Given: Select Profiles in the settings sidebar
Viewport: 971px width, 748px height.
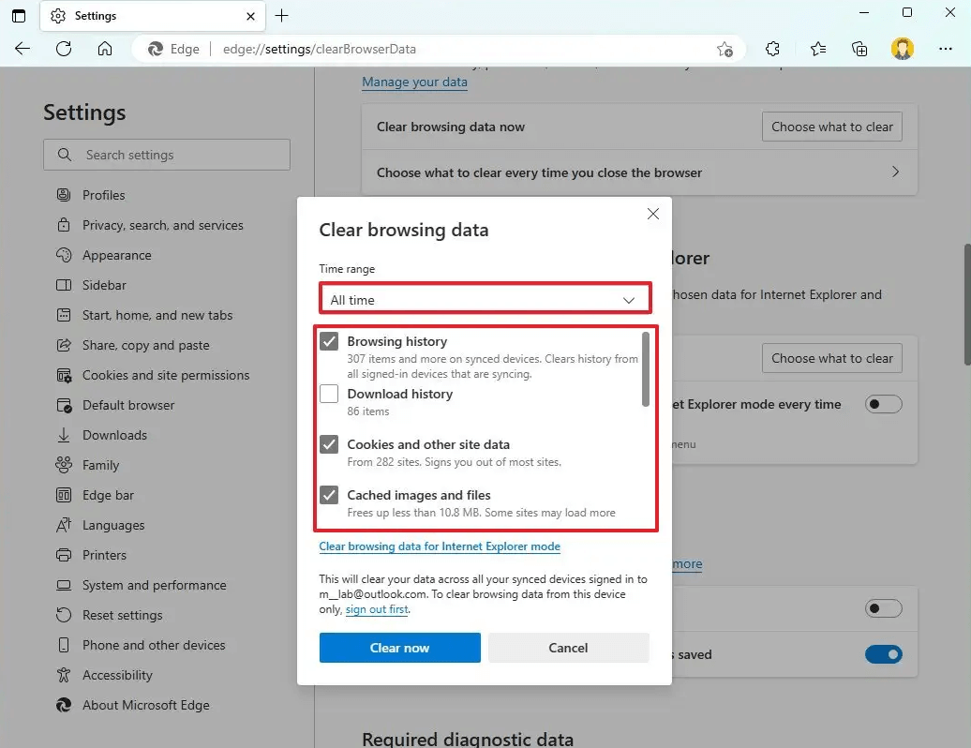Looking at the screenshot, I should point(103,195).
